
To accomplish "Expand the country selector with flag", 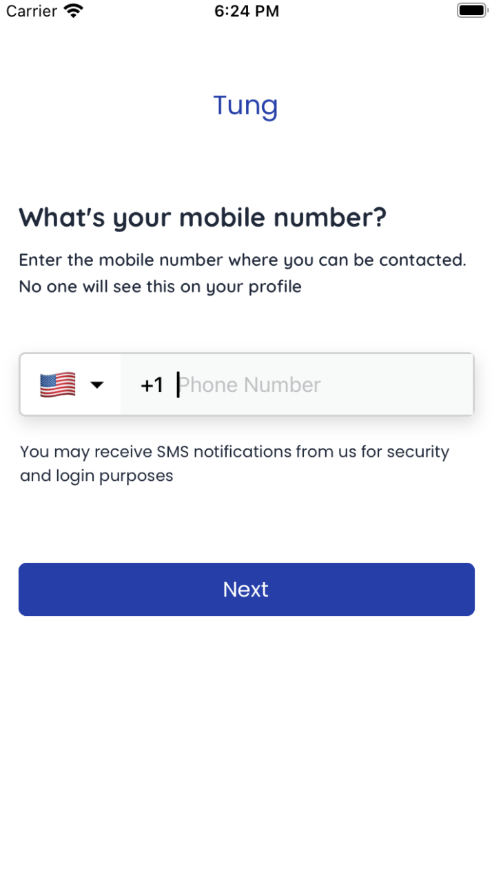I will coord(71,384).
